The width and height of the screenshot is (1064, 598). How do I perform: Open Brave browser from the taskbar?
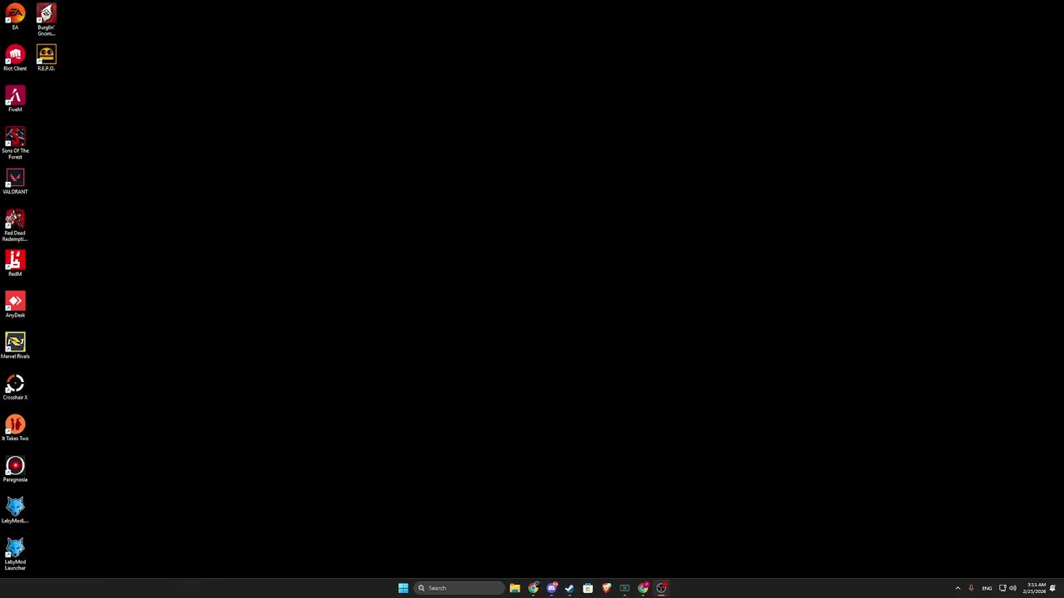point(606,588)
